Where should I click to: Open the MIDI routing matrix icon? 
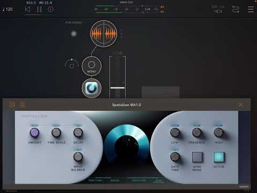[x=236, y=9]
